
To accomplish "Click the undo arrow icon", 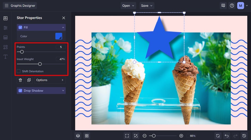I will coord(227,136).
